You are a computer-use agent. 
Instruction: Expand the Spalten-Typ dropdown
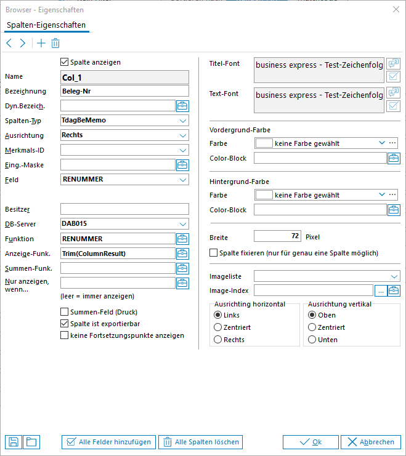[x=182, y=120]
